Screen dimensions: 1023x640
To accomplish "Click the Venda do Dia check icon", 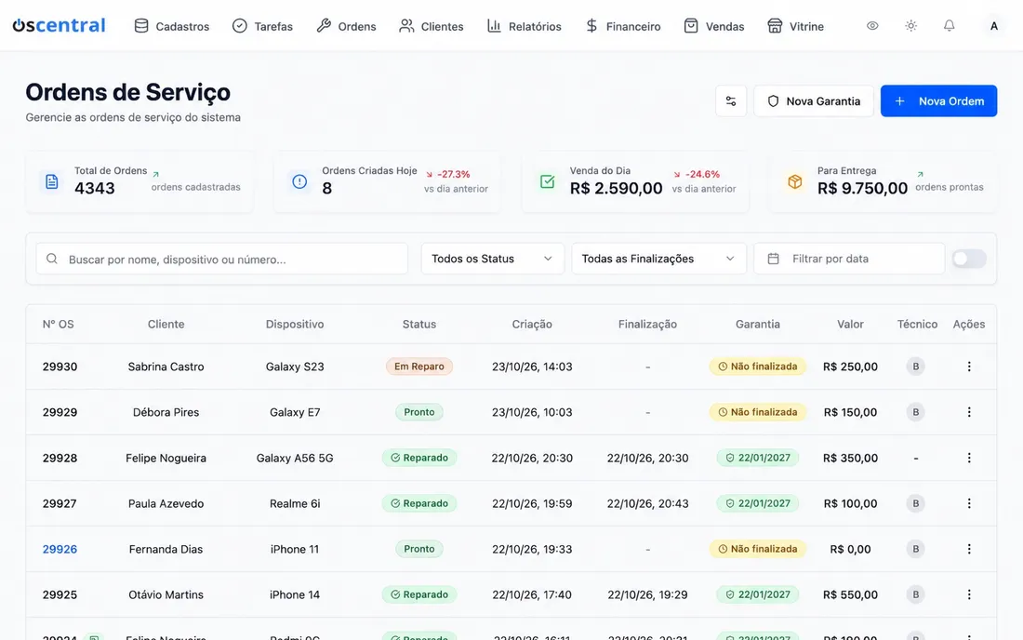I will [548, 181].
